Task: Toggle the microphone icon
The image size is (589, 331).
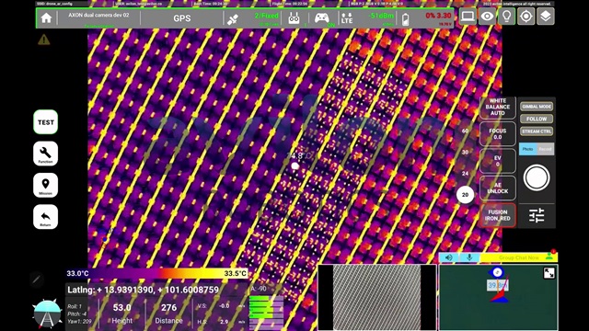Action: [x=469, y=257]
